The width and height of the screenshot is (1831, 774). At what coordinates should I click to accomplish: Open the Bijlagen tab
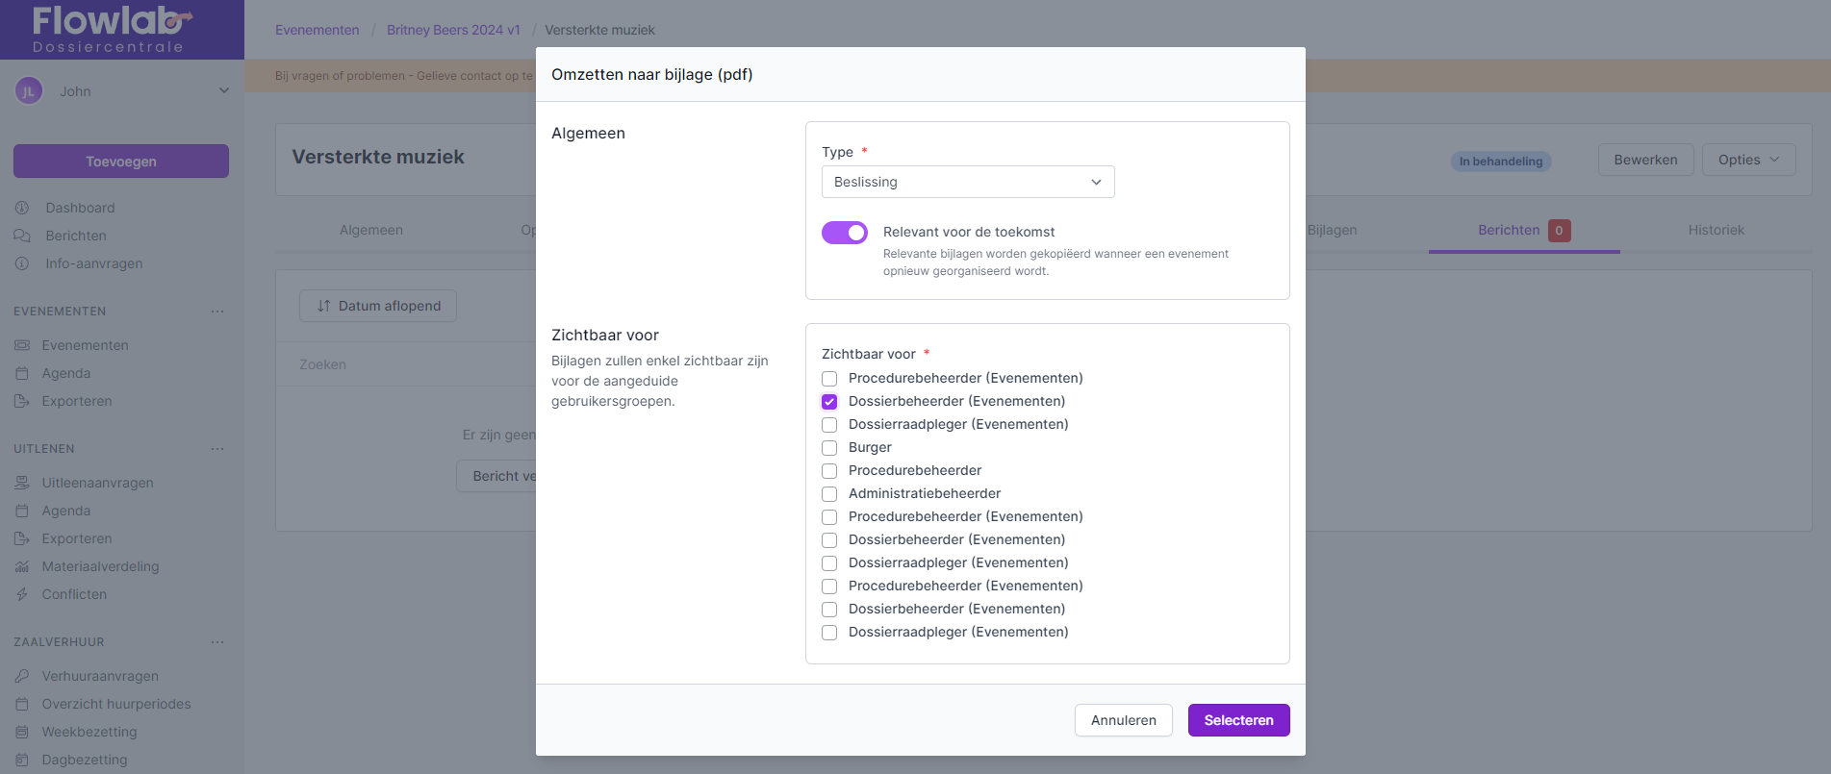pyautogui.click(x=1332, y=230)
